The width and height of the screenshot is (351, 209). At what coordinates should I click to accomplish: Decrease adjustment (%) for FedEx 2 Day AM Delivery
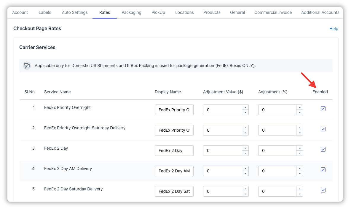299,174
